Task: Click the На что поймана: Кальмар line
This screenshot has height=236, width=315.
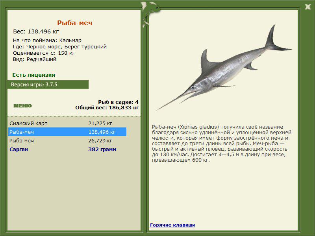Action: click(x=47, y=40)
